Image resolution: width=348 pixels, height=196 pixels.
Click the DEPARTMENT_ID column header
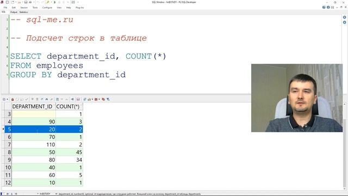click(x=34, y=107)
